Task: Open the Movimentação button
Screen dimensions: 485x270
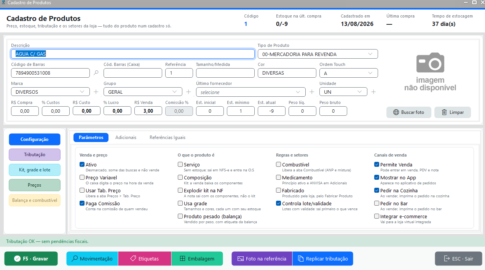Action: point(92,259)
